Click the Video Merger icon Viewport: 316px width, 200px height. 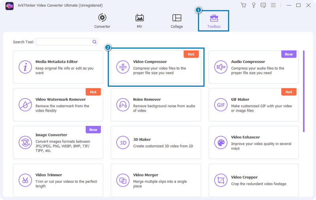tap(123, 180)
